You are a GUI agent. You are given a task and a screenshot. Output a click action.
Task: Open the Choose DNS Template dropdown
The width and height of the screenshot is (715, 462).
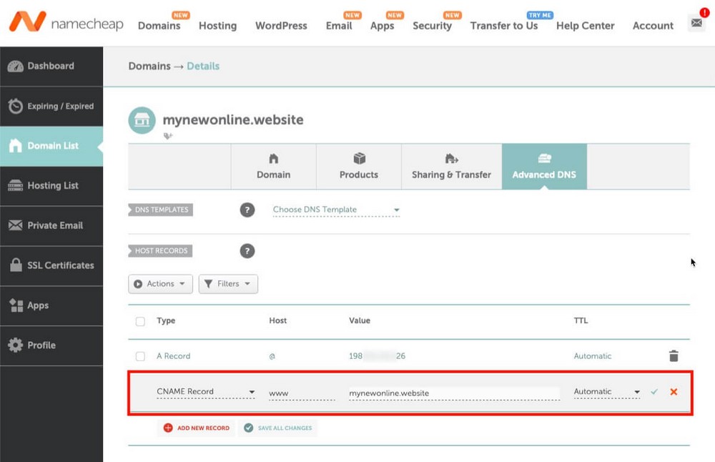pos(336,210)
